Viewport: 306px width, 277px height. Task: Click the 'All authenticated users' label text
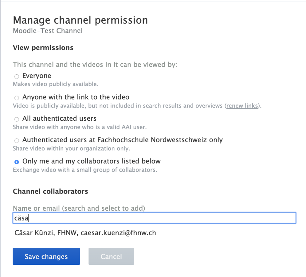[59, 119]
